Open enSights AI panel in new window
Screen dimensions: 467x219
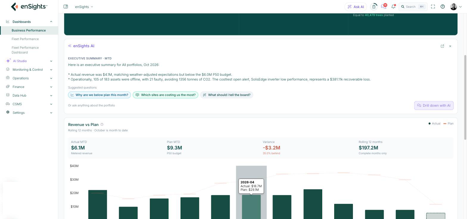[442, 46]
